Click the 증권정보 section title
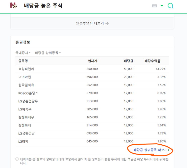This screenshot has width=187, height=168. (23, 42)
